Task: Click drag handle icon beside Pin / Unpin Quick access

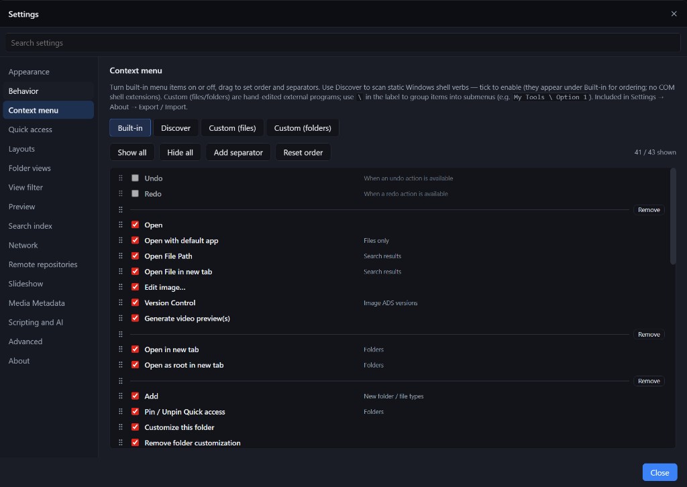Action: (121, 412)
